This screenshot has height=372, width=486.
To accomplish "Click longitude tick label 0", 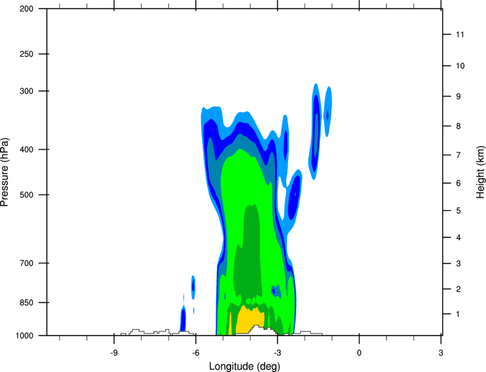I will (x=359, y=353).
